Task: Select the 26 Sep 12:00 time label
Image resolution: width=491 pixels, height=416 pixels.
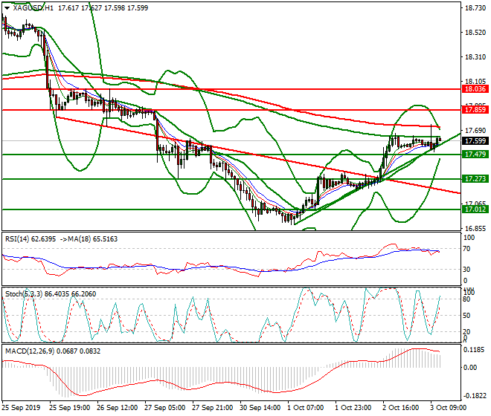Action: pyautogui.click(x=118, y=408)
